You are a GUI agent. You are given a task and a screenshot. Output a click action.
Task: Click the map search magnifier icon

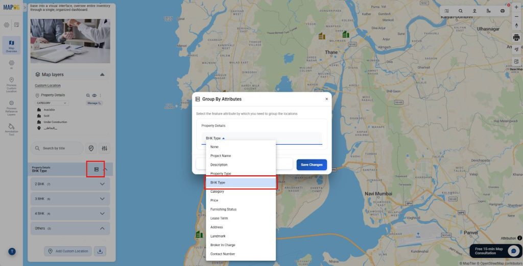tap(461, 11)
